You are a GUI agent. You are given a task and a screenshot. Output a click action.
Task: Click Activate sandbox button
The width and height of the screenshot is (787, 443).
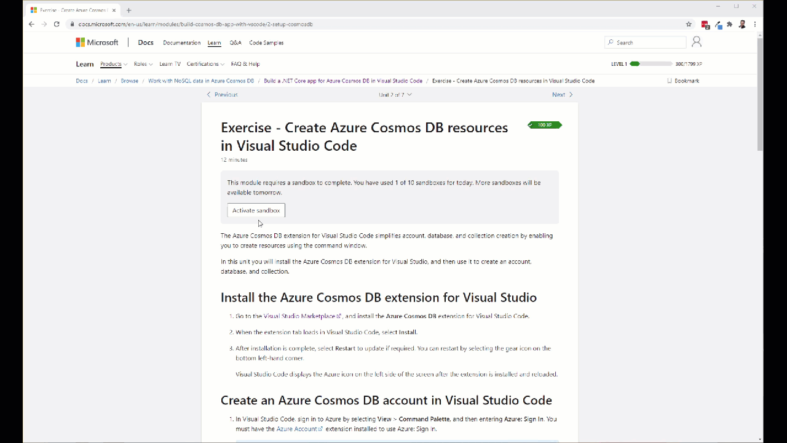tap(256, 210)
